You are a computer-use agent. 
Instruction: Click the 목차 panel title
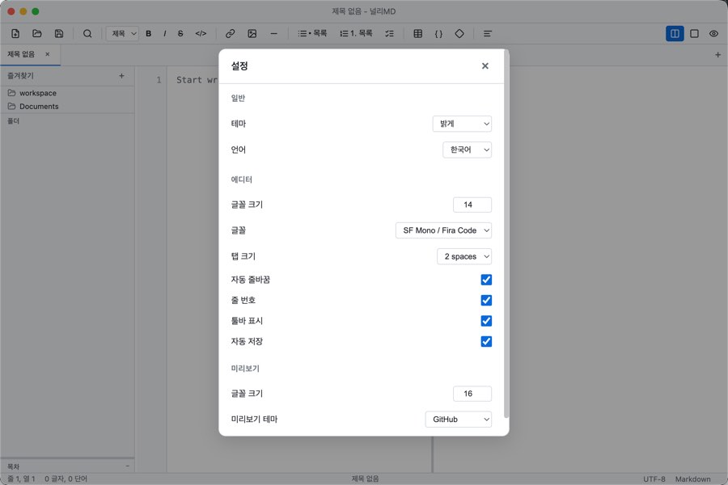[14, 466]
